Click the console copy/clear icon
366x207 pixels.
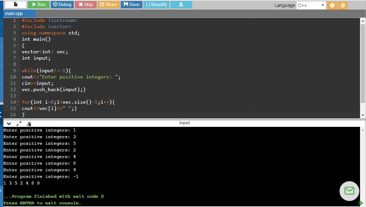[29, 124]
